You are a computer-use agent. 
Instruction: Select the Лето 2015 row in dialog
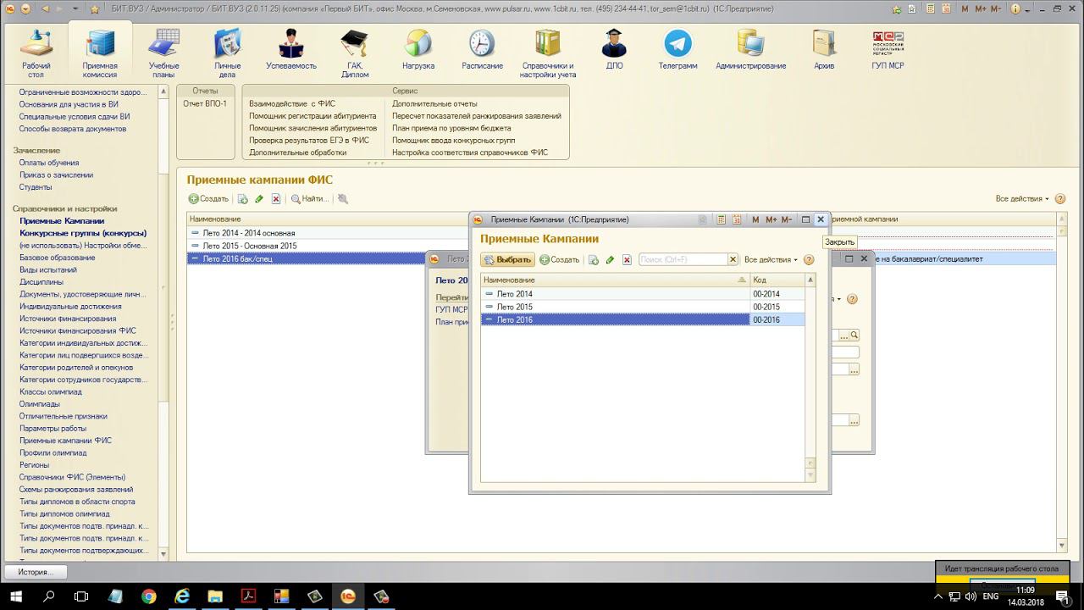click(643, 307)
